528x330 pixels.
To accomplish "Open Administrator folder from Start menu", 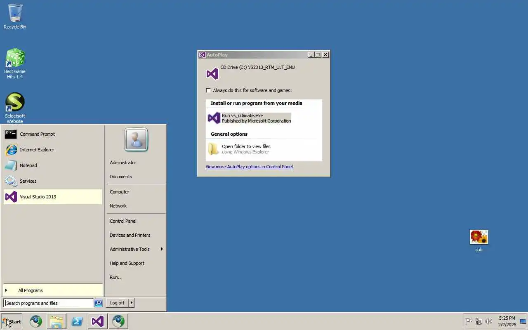I will click(x=136, y=163).
